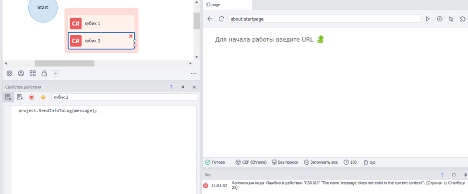Reload the browser page

point(221,19)
